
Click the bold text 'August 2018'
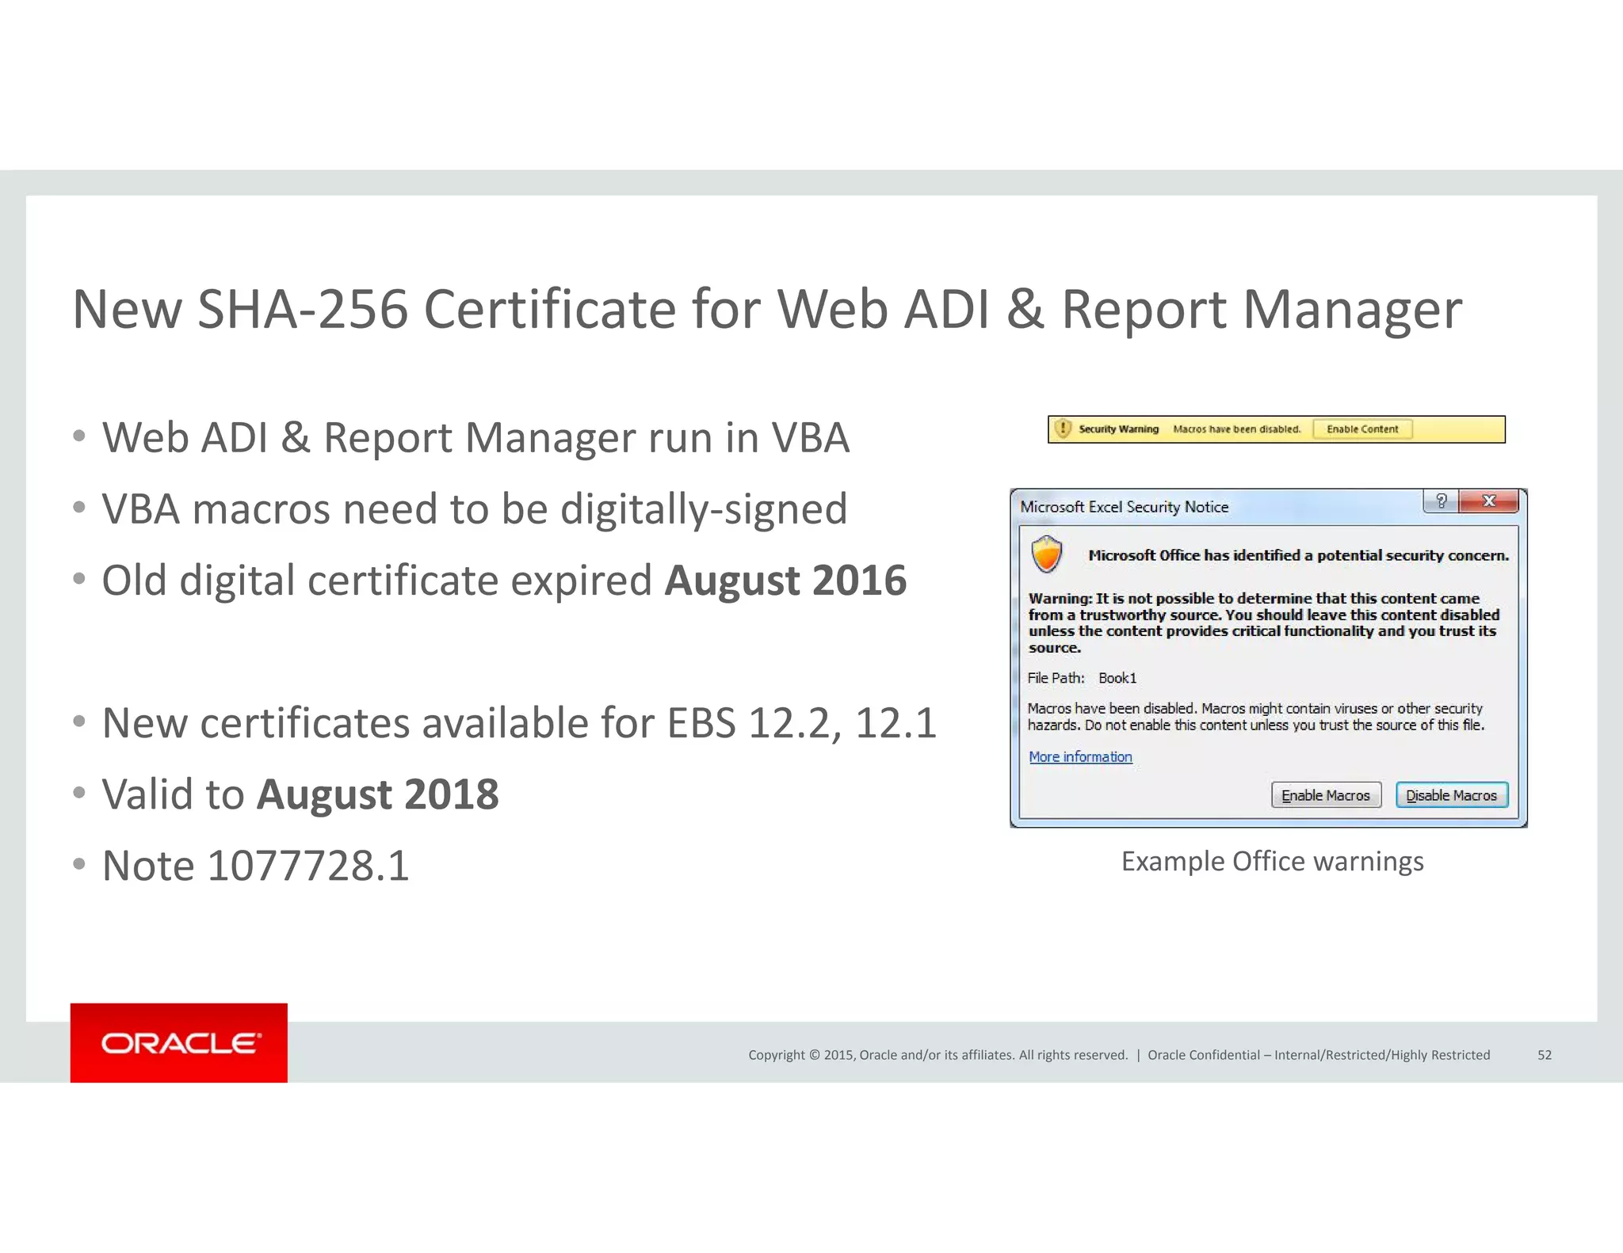pyautogui.click(x=378, y=794)
